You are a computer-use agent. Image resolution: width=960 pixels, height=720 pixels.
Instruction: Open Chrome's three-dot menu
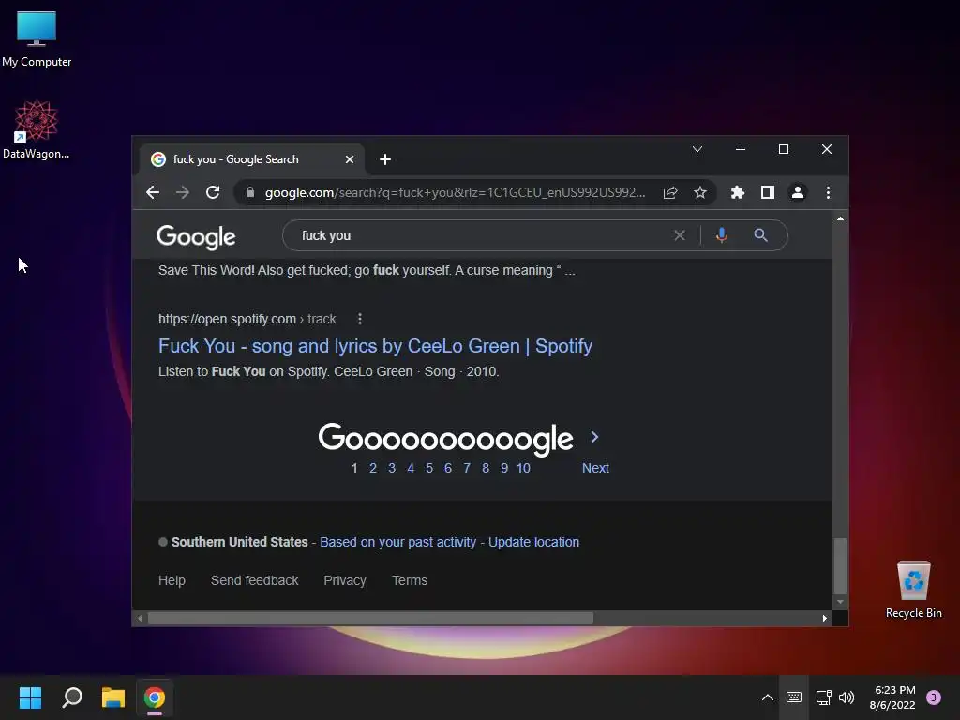tap(828, 192)
